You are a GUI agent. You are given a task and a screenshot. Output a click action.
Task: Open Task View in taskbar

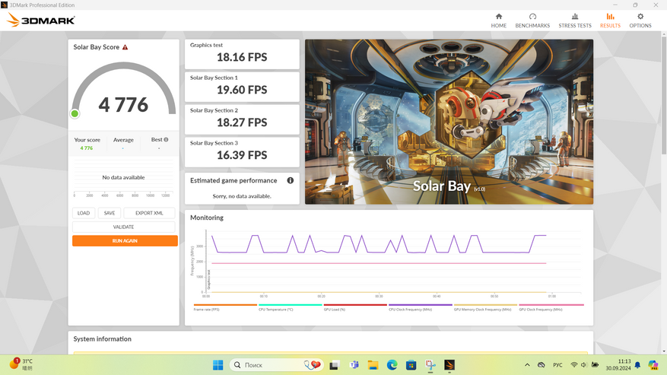click(x=334, y=365)
